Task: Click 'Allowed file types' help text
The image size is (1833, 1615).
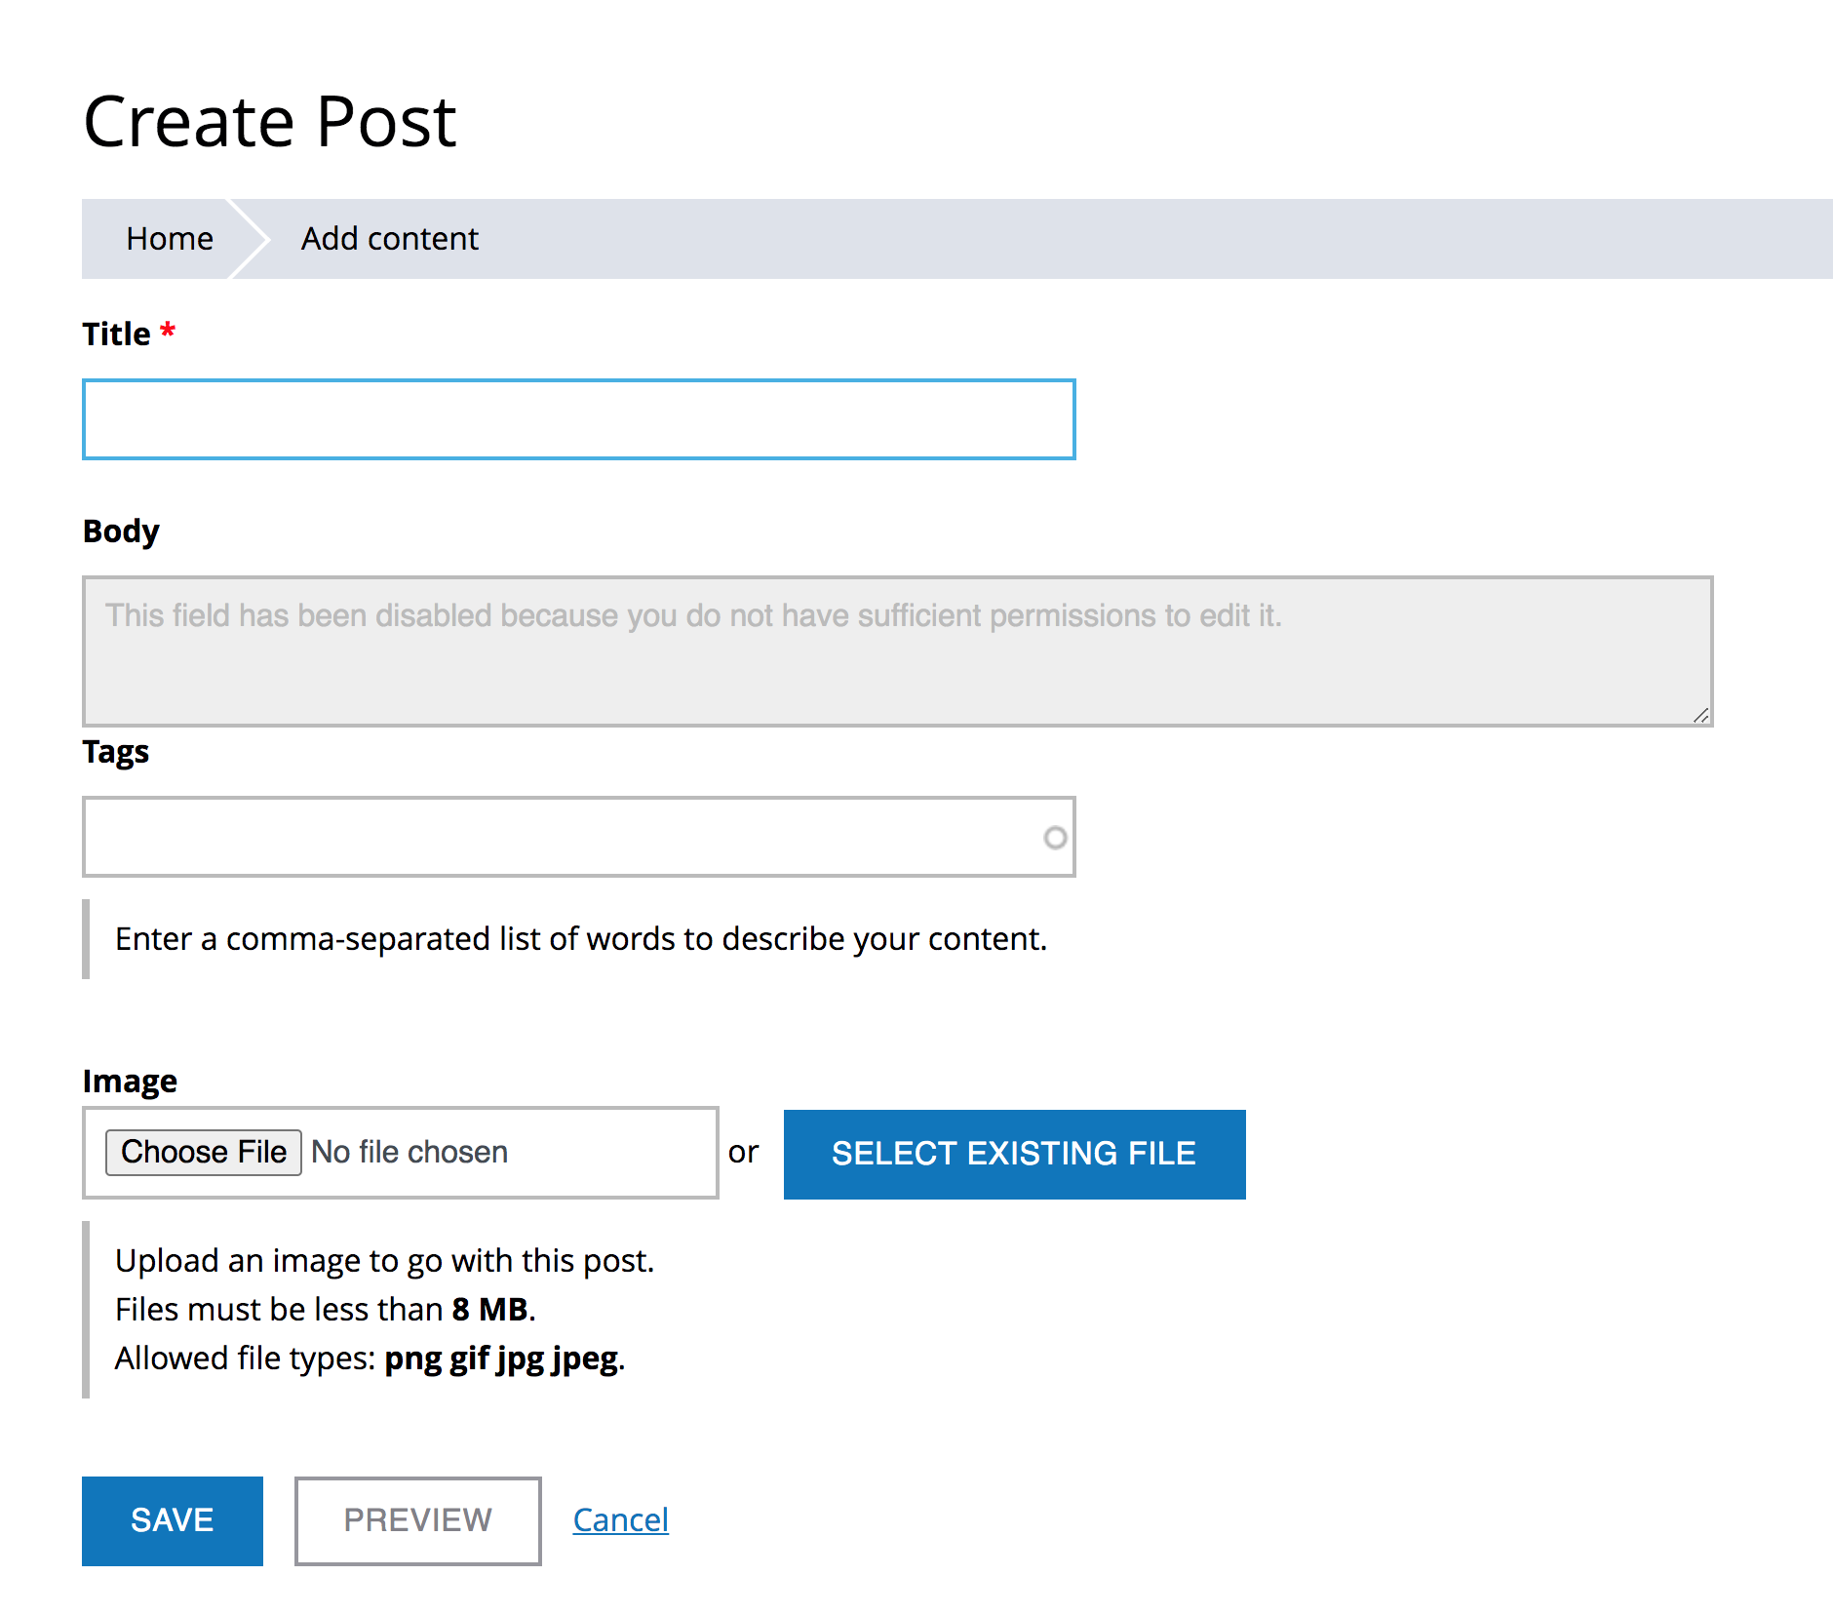Action: pos(370,1359)
